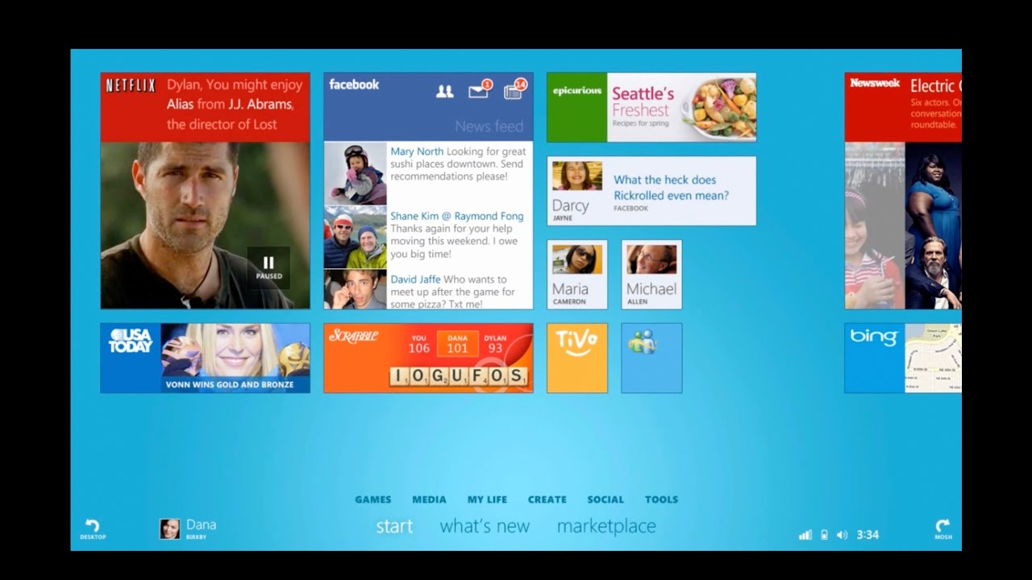This screenshot has width=1032, height=580.
Task: Click Mary North's snow photo thumbnail
Action: (x=355, y=174)
